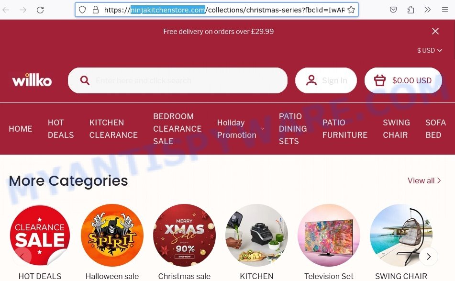The width and height of the screenshot is (455, 281).
Task: Dismiss the free delivery banner
Action: coord(435,31)
